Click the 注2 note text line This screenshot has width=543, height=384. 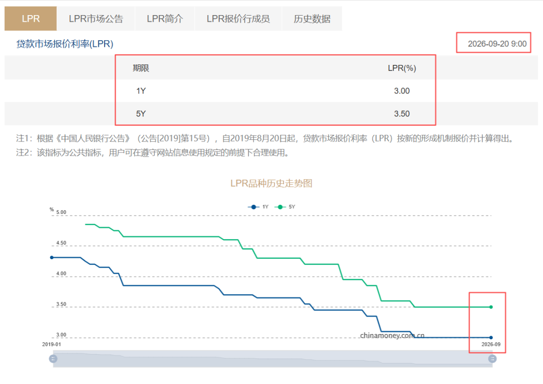pos(153,153)
